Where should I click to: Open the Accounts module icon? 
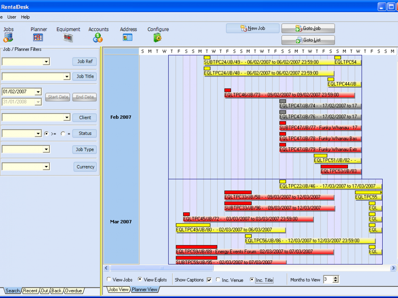click(x=98, y=38)
